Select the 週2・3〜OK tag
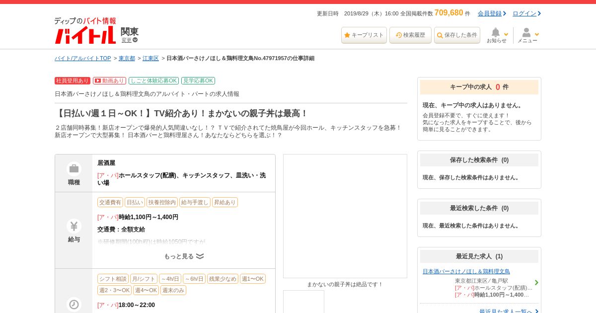This screenshot has width=596, height=313. pyautogui.click(x=114, y=290)
